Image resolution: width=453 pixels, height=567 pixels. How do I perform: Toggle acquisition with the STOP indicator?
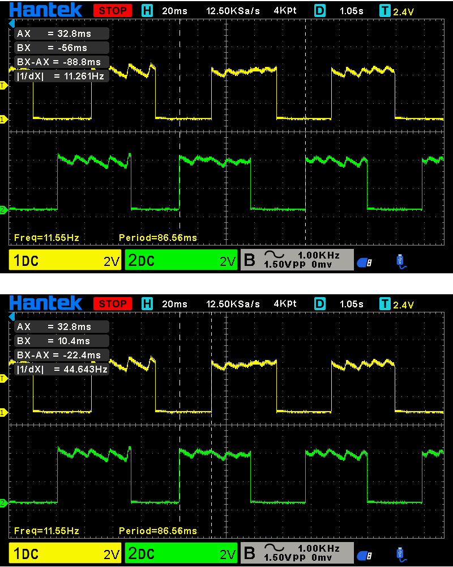pos(112,10)
